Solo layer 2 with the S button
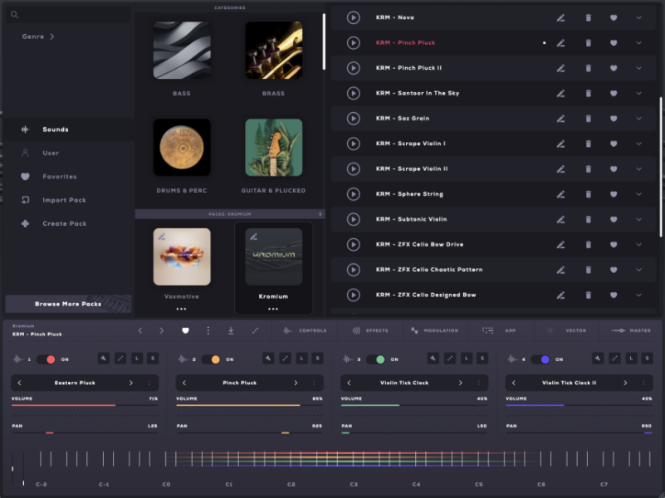Screen dimensions: 665x498 point(316,359)
